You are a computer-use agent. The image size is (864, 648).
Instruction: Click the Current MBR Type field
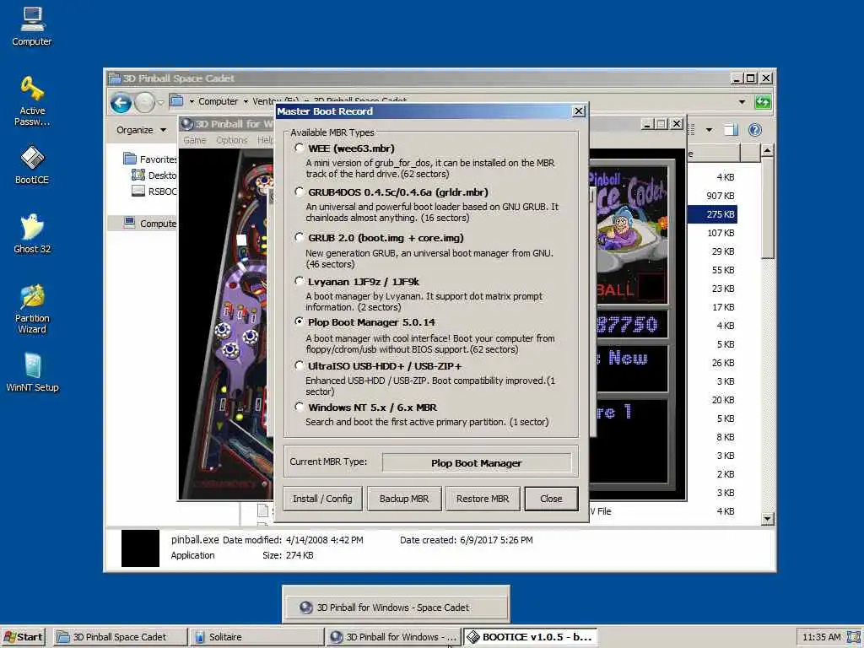point(477,463)
